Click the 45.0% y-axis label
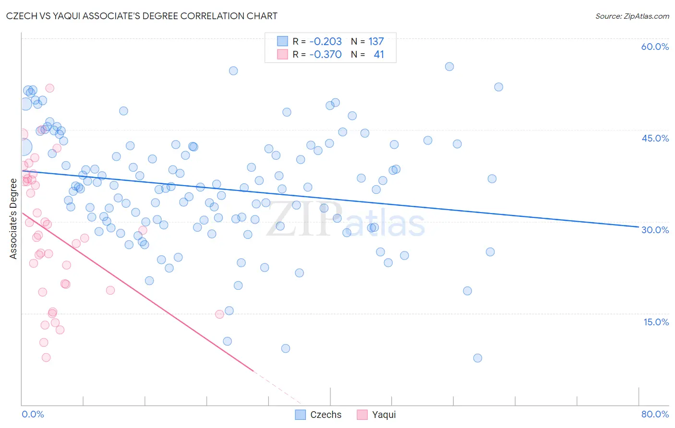Viewport: 675px width, 428px height. pos(655,138)
